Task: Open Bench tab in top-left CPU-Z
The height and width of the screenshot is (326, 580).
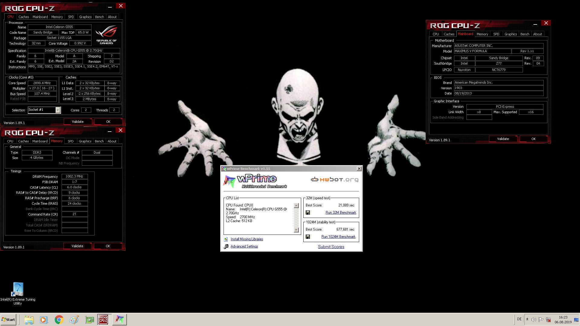Action: pyautogui.click(x=99, y=17)
